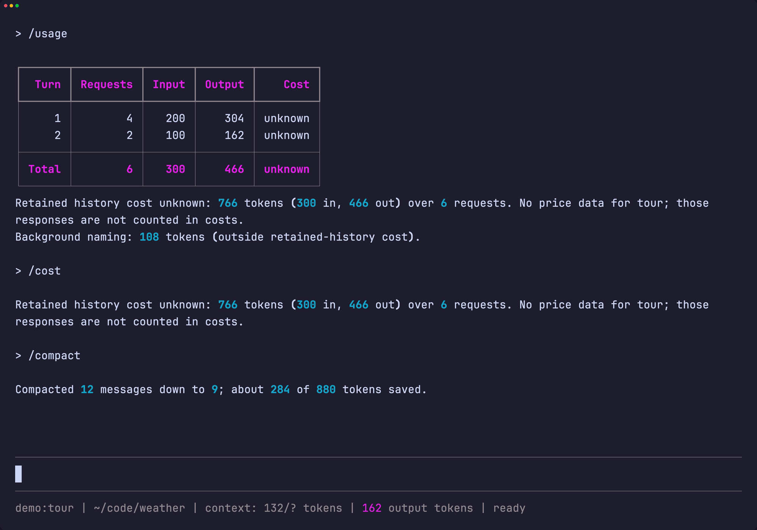Click "unknown" cost for turn 2
Viewport: 757px width, 530px height.
tap(287, 136)
